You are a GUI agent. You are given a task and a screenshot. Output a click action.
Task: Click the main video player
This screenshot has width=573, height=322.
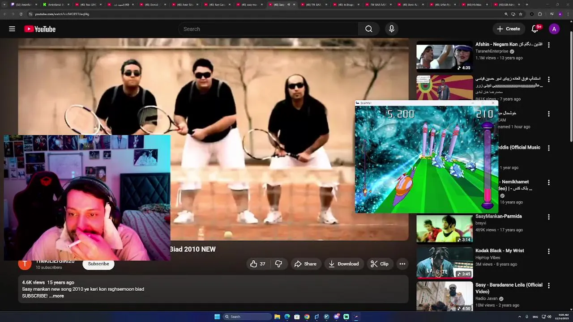(x=213, y=139)
